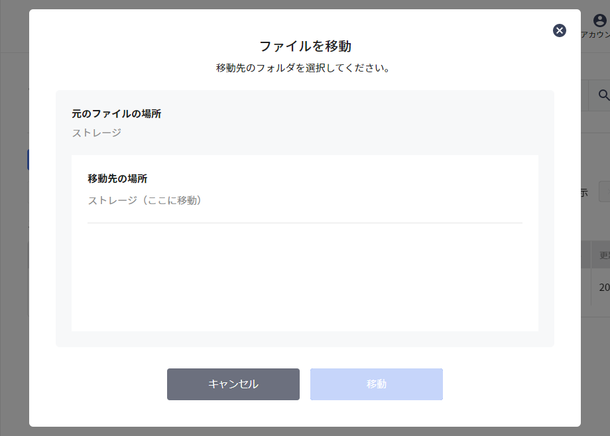Click the divider line under ストレージ（ここに移動）
The height and width of the screenshot is (436, 610).
[x=304, y=223]
